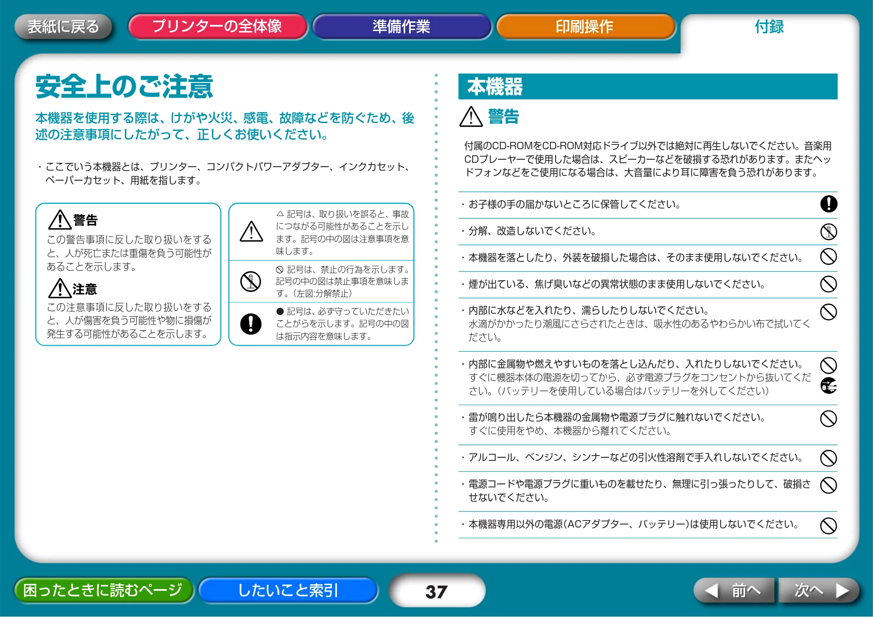873x617 pixels.
Task: Click the prohibition icon for 電源コード row
Action: [828, 485]
